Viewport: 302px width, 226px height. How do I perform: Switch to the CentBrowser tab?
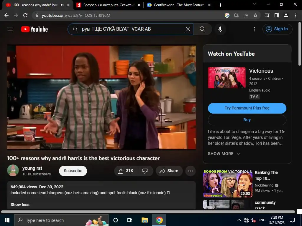[179, 5]
